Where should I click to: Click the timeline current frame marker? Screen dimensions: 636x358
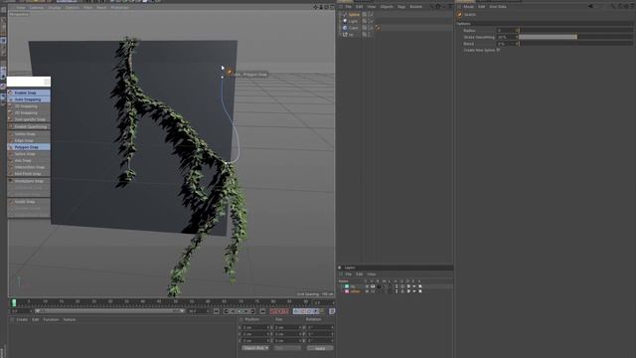click(14, 302)
